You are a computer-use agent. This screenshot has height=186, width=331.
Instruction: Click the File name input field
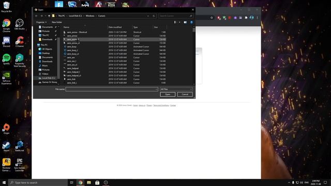tap(112, 89)
